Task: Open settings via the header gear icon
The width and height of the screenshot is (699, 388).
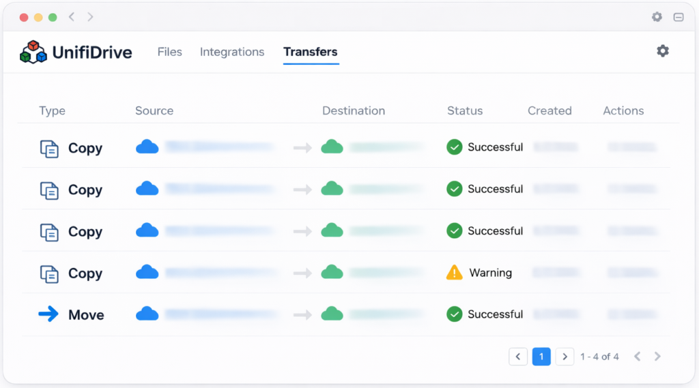Action: tap(662, 51)
